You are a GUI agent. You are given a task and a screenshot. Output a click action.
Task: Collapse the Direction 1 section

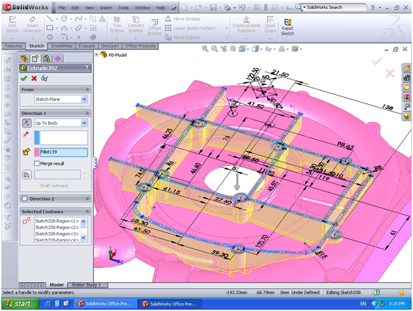coord(87,113)
